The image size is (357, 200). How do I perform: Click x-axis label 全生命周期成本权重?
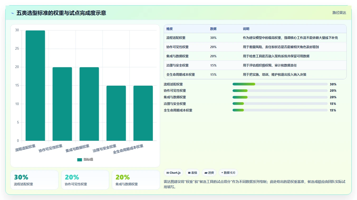coord(128,149)
